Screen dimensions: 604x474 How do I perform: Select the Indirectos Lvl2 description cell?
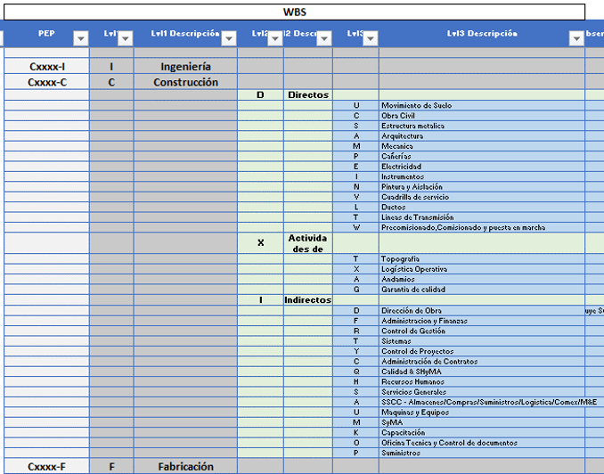click(307, 300)
